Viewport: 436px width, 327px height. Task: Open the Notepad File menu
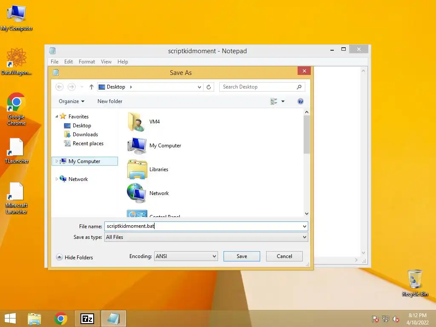click(x=54, y=62)
